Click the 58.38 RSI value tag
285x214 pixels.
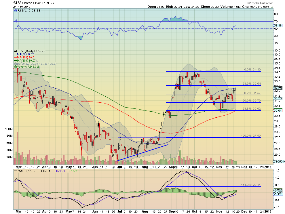click(278, 25)
